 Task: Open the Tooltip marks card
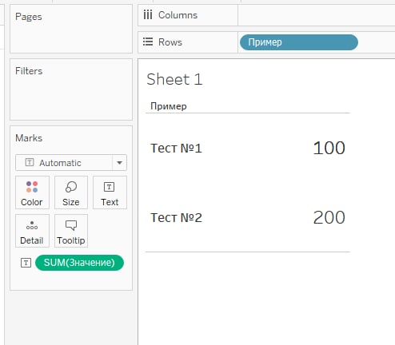[x=71, y=231]
